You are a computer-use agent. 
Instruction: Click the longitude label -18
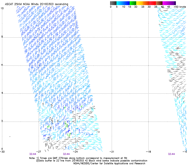[x=148, y=152]
